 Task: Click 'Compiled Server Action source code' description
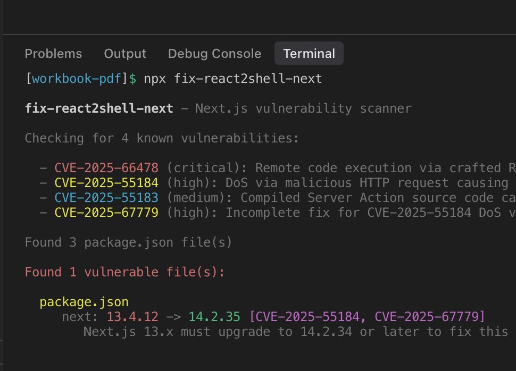point(367,198)
